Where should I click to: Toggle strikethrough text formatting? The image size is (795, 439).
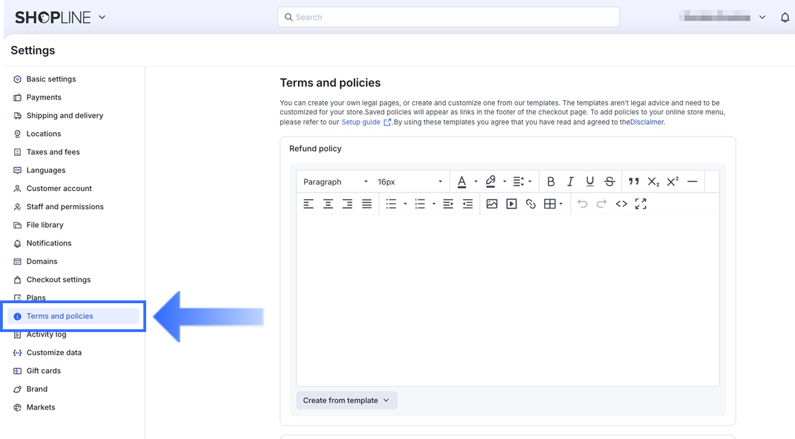pos(609,182)
